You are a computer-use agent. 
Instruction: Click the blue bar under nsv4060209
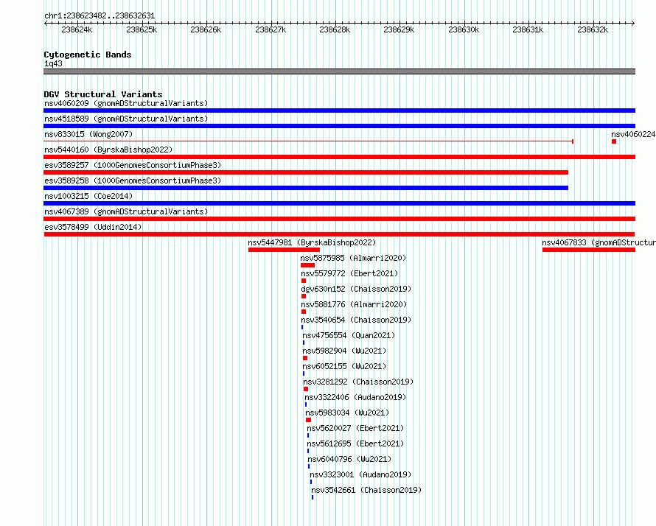click(339, 111)
